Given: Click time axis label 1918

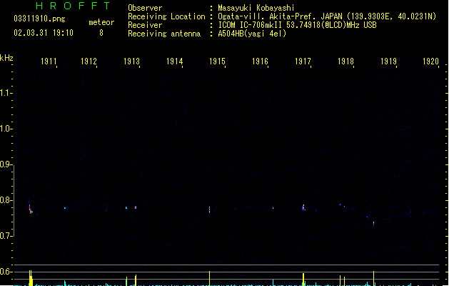Looking at the screenshot, I should coord(345,61).
